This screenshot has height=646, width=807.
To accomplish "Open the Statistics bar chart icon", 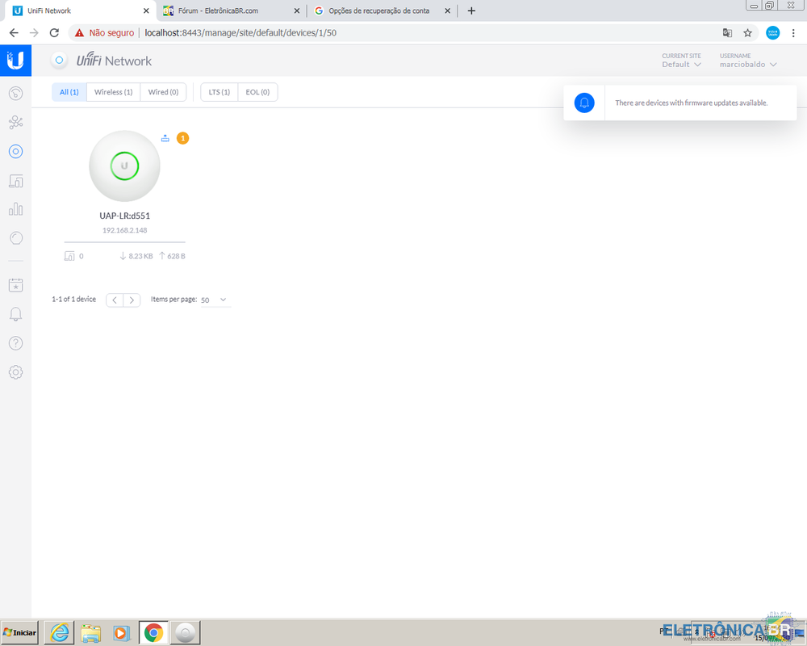I will tap(15, 209).
